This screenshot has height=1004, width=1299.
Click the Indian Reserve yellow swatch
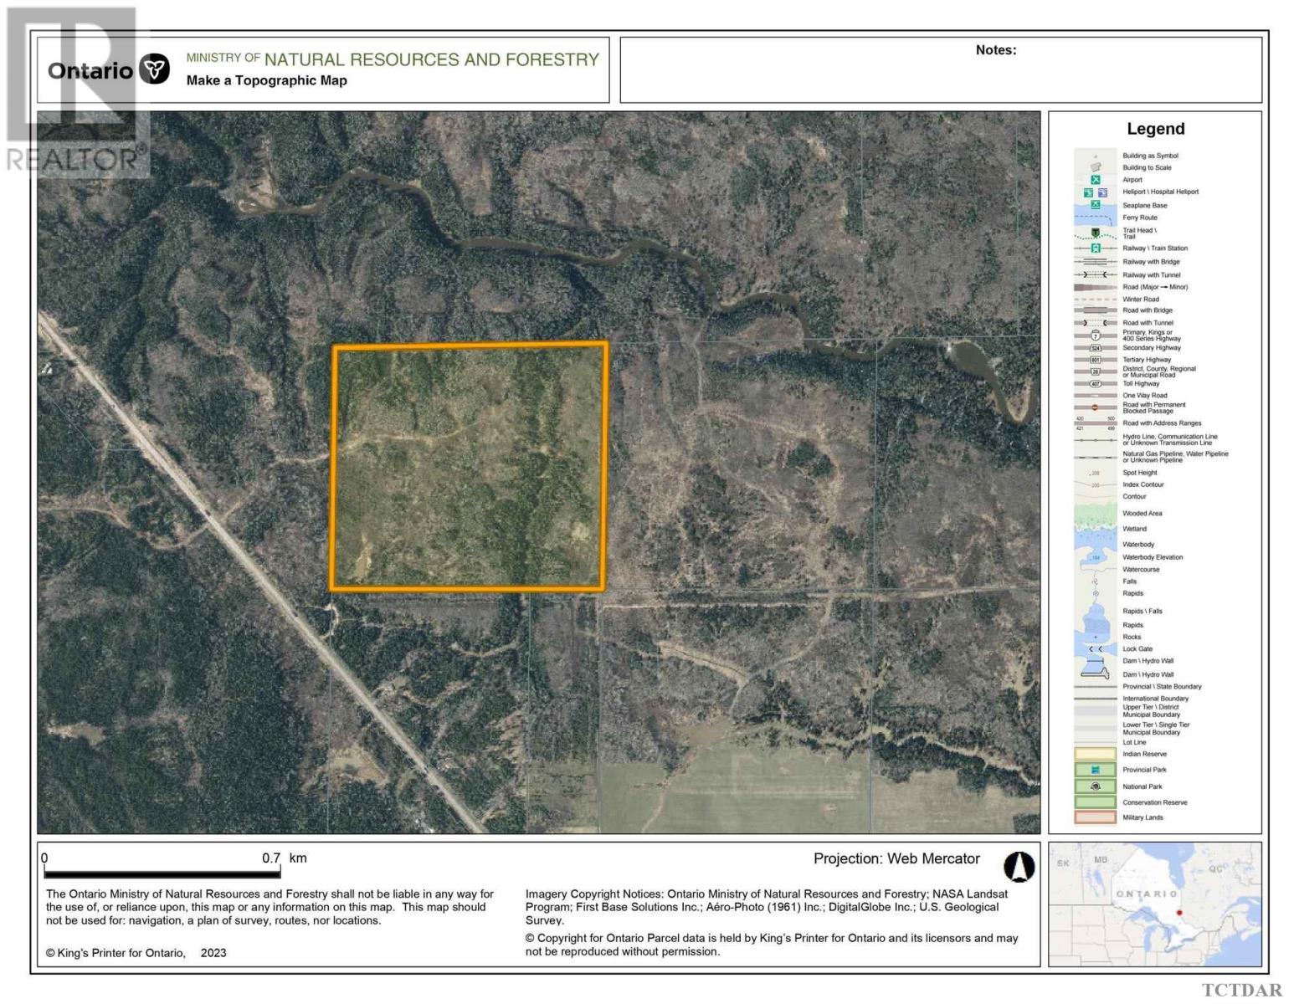[1094, 754]
